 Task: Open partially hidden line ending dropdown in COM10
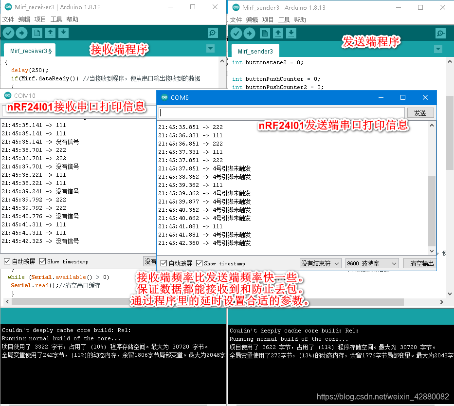tap(150, 261)
